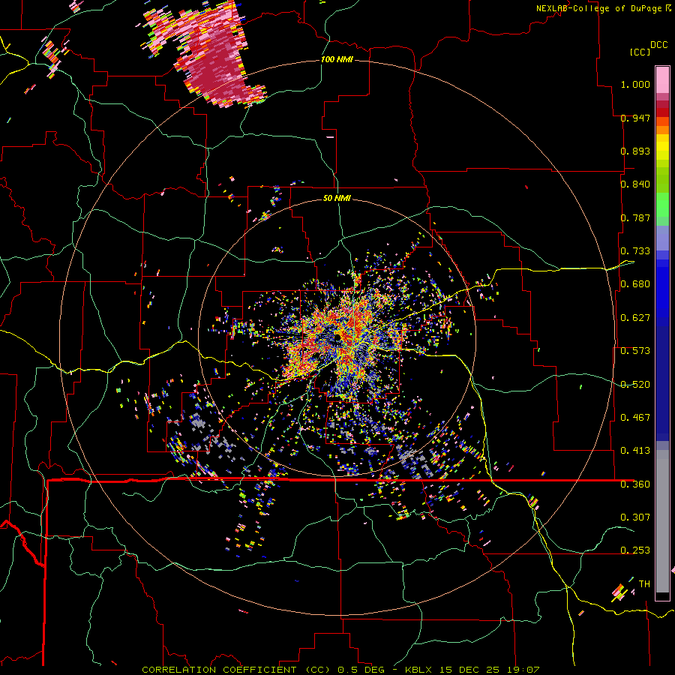This screenshot has width=675, height=675.
Task: Click the DCC label above color bar
Action: pyautogui.click(x=658, y=45)
